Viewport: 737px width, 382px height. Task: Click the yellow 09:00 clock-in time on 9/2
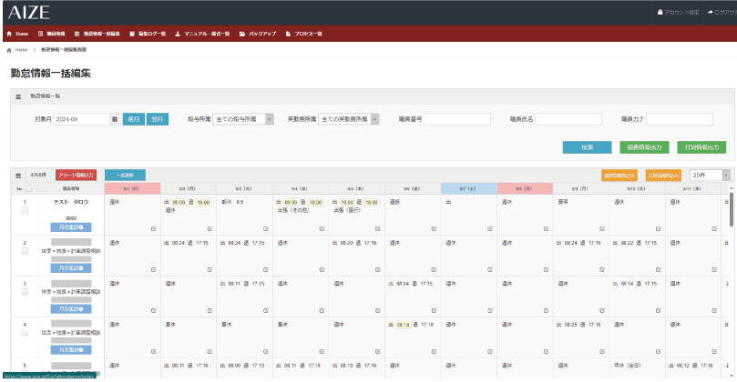pyautogui.click(x=179, y=203)
